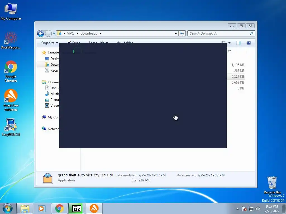
Task: Open 7-Zip from the taskbar
Action: [x=77, y=208]
